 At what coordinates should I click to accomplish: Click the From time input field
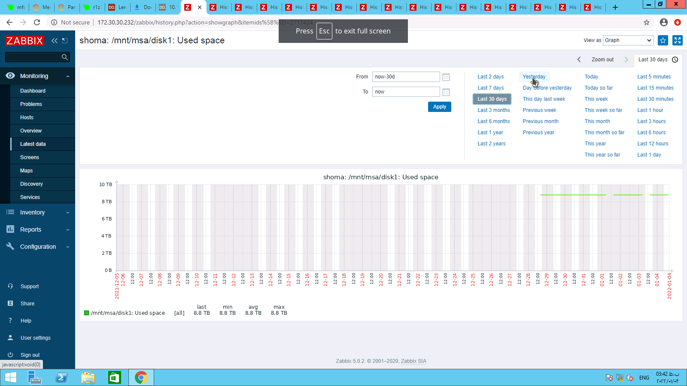[406, 77]
